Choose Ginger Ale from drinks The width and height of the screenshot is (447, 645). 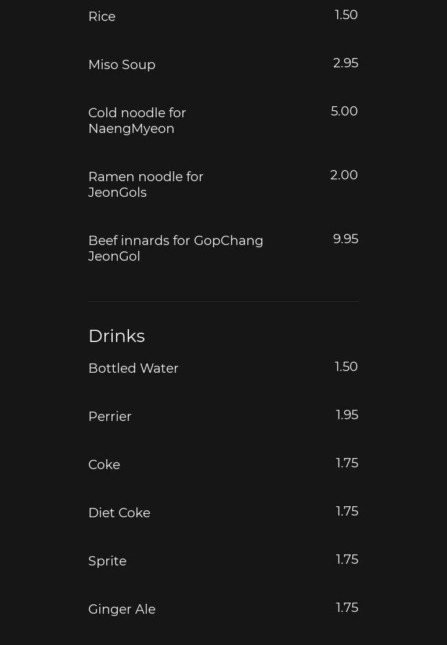[122, 609]
